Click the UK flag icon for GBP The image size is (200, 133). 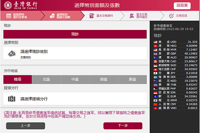point(155,54)
